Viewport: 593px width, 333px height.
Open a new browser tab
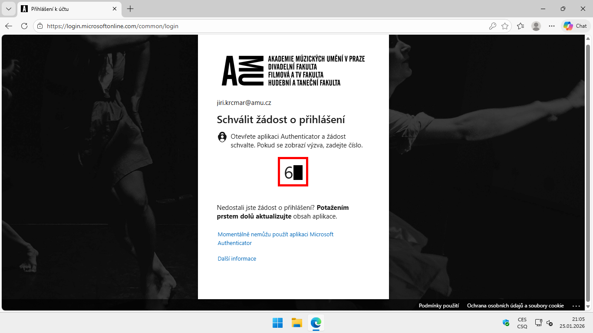tap(130, 9)
